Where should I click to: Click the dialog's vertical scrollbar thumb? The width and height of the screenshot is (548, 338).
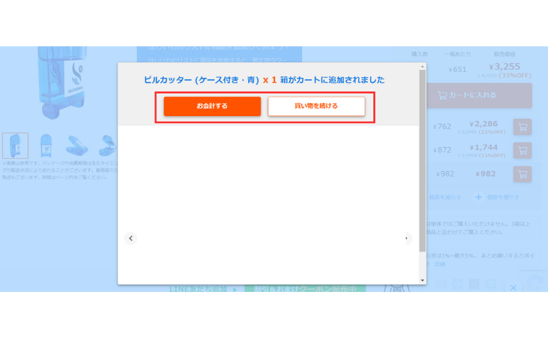point(423,162)
